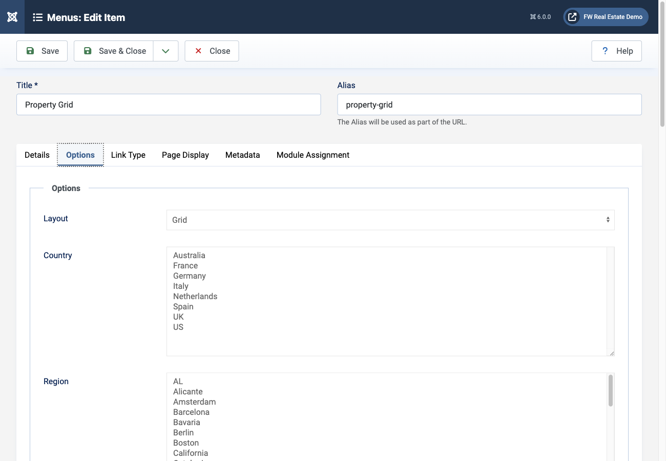
Task: Click the Help button
Action: point(616,51)
